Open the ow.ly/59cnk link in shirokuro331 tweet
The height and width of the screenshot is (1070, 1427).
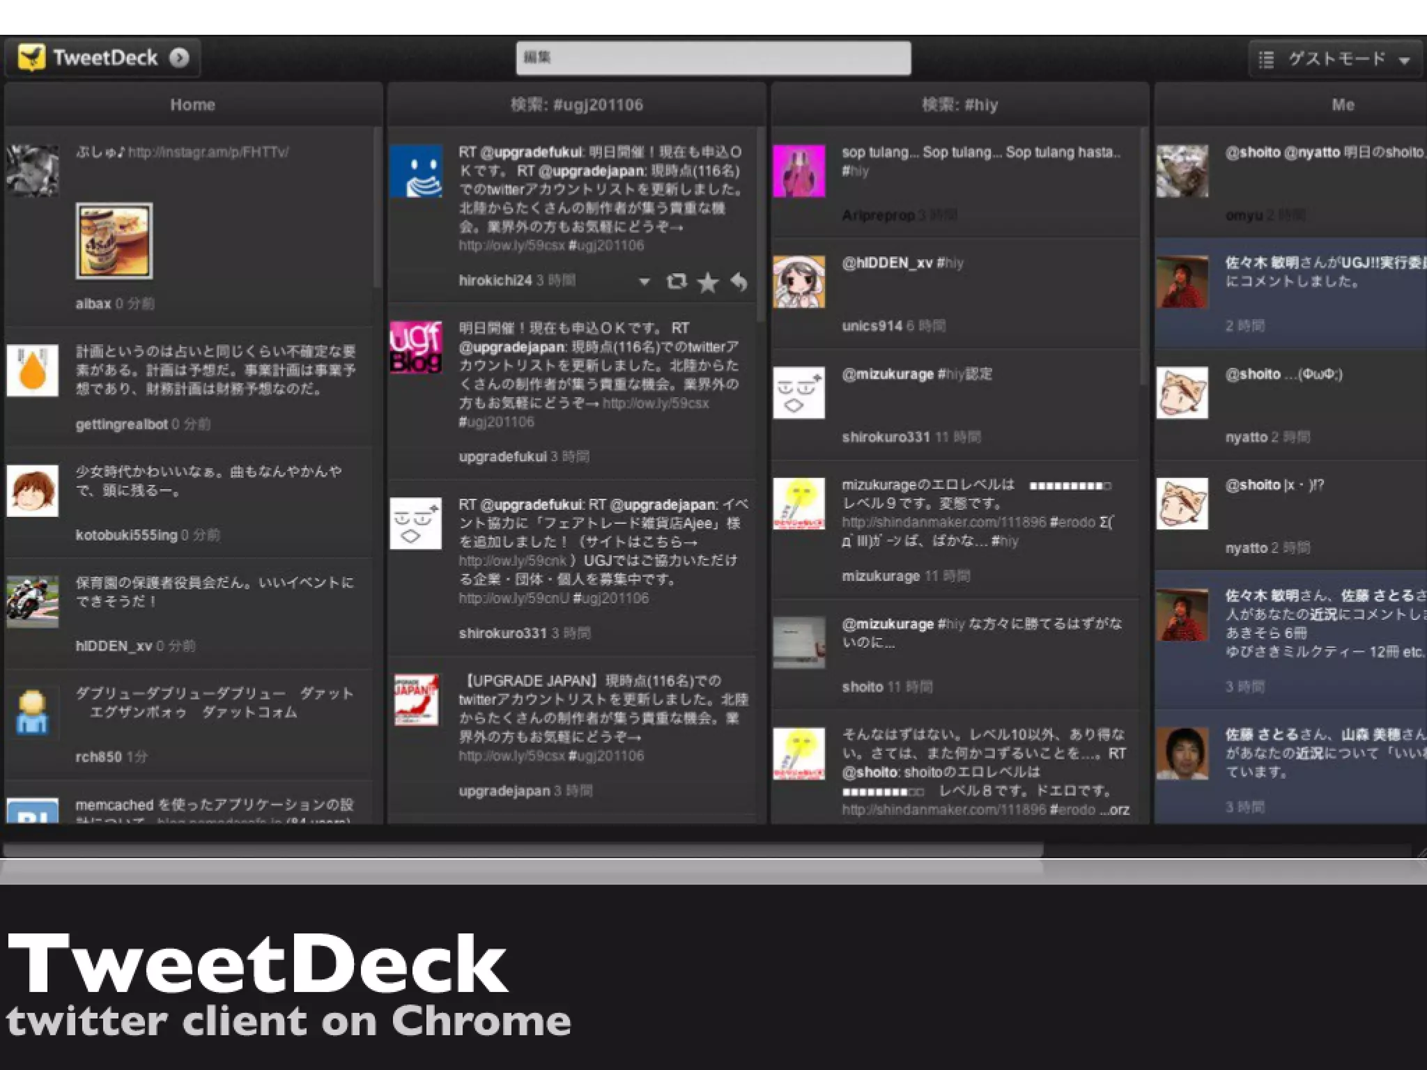(513, 561)
